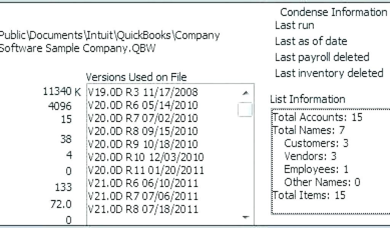The width and height of the screenshot is (390, 228).
Task: Select Total Accounts: 15 in List Information
Action: pos(318,117)
